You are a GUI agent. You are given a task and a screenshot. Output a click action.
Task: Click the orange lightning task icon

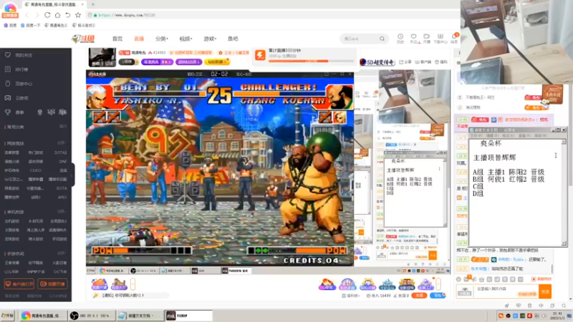click(x=260, y=55)
